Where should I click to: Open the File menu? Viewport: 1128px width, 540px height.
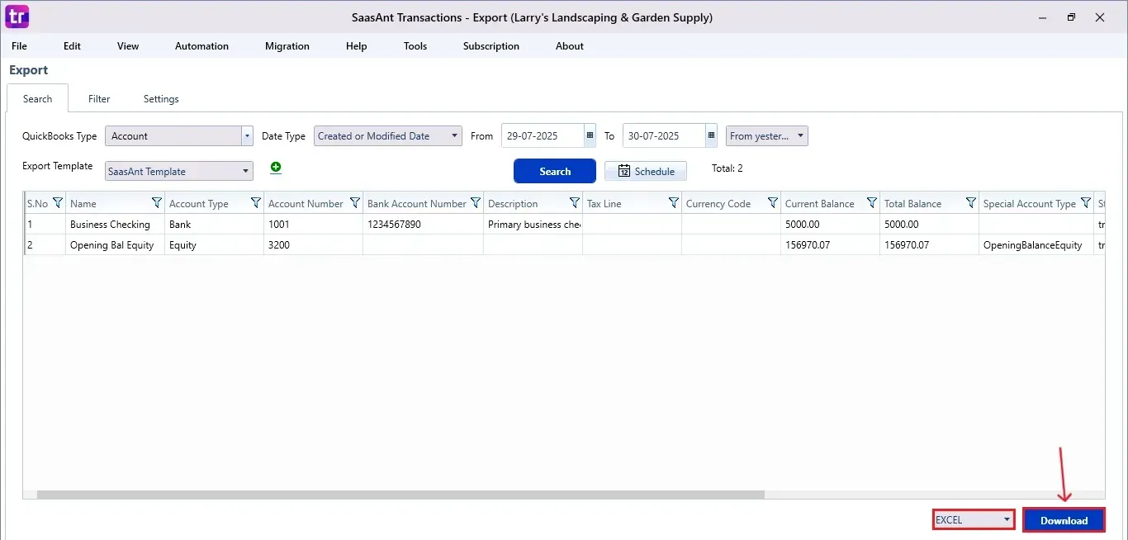pos(19,46)
